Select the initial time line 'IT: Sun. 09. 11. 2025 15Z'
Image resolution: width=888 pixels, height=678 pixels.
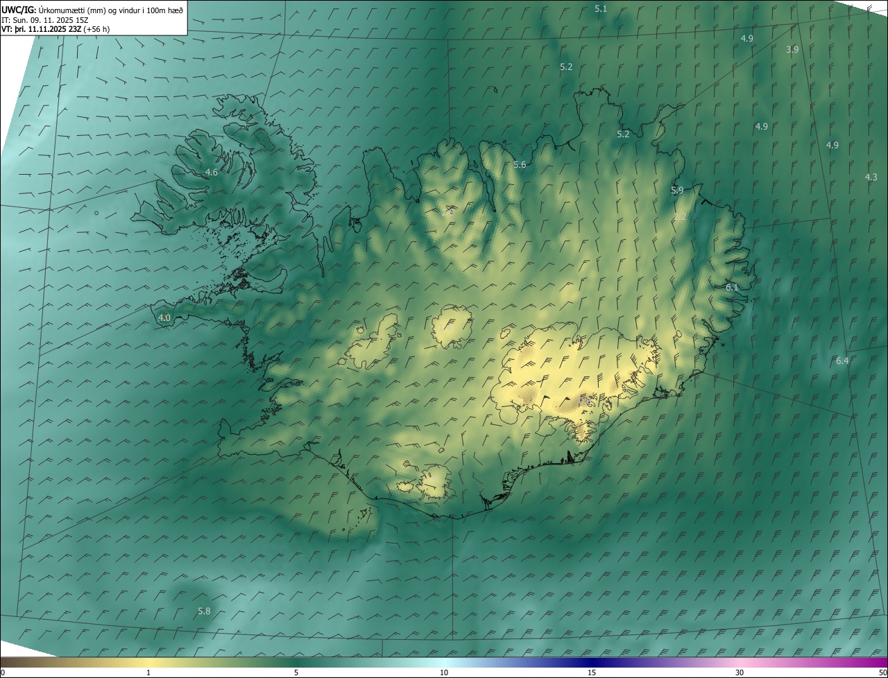coord(44,19)
